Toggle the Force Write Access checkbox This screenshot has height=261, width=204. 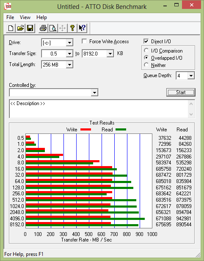coord(84,41)
